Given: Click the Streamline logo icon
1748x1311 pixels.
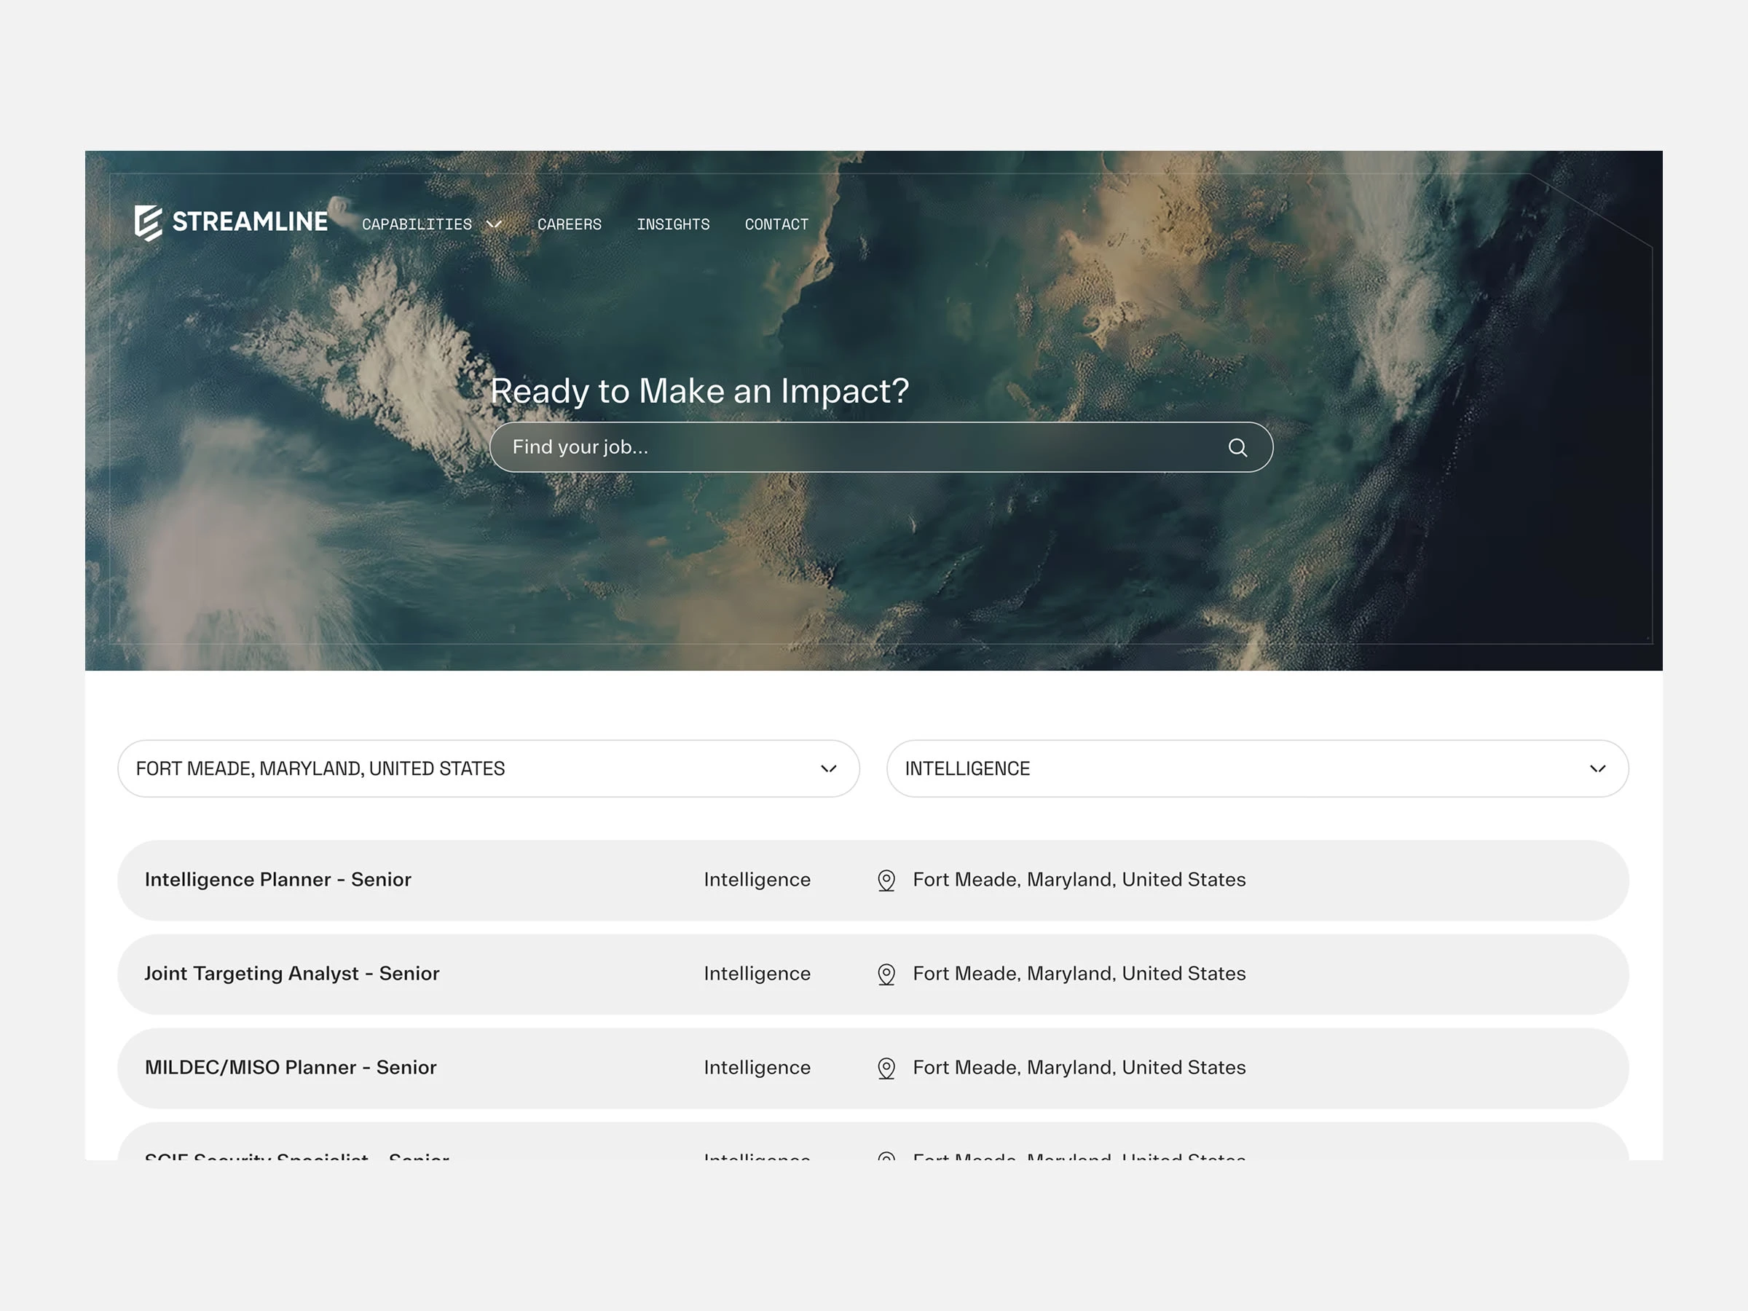Looking at the screenshot, I should coord(147,222).
